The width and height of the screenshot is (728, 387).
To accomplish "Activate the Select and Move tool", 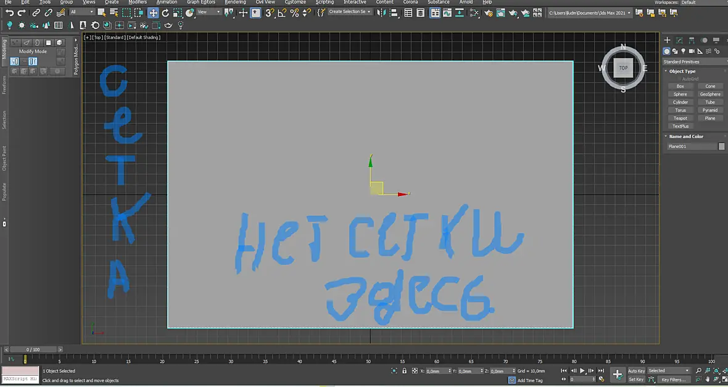I will click(153, 13).
